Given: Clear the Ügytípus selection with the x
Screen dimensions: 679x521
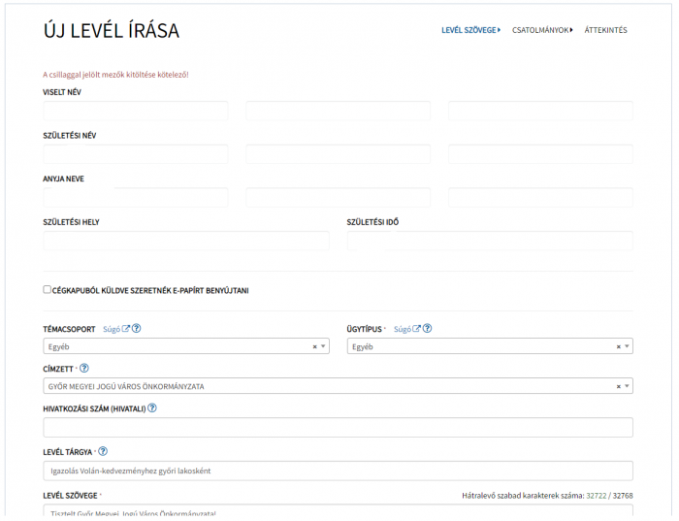Looking at the screenshot, I should point(618,346).
